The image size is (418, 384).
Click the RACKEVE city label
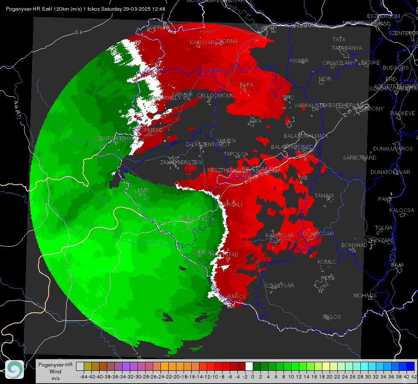click(x=403, y=113)
